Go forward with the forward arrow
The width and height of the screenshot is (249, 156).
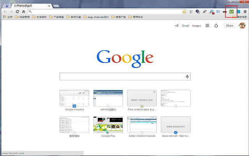pos(11,12)
